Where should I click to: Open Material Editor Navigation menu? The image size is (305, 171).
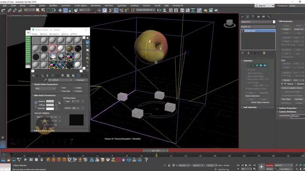[54, 34]
